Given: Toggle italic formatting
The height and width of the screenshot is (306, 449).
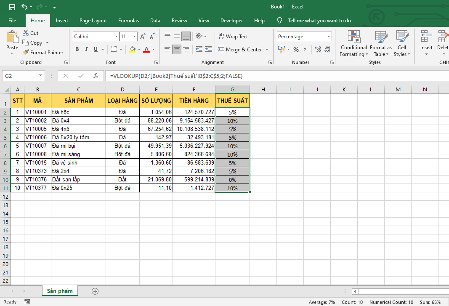Looking at the screenshot, I should tap(86, 50).
